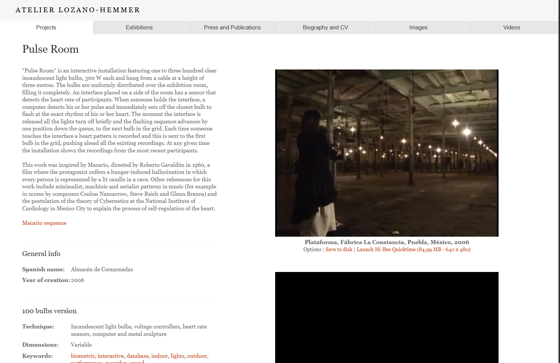Click Save to disk for the video
This screenshot has width=560, height=363.
tap(338, 249)
